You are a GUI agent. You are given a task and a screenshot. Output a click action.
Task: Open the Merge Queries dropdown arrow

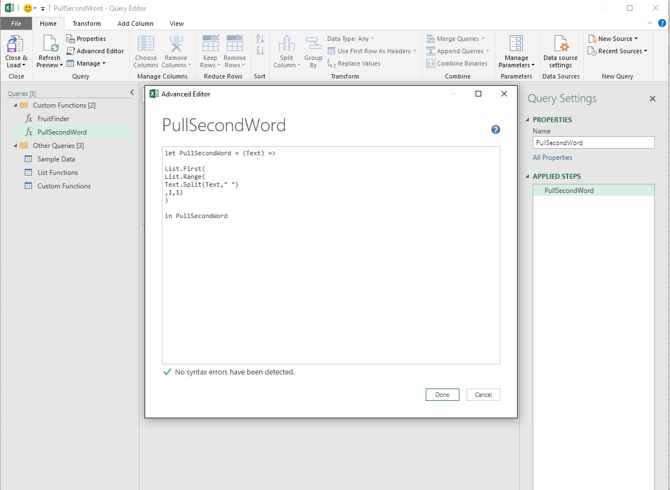[x=483, y=39]
